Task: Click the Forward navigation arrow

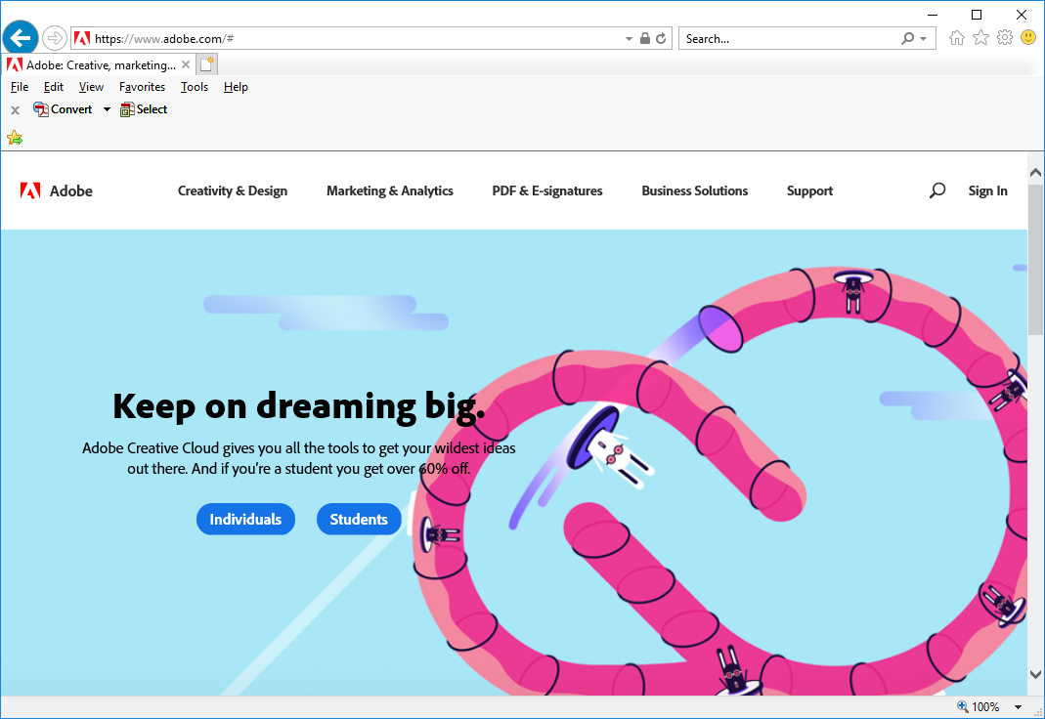Action: coord(55,38)
